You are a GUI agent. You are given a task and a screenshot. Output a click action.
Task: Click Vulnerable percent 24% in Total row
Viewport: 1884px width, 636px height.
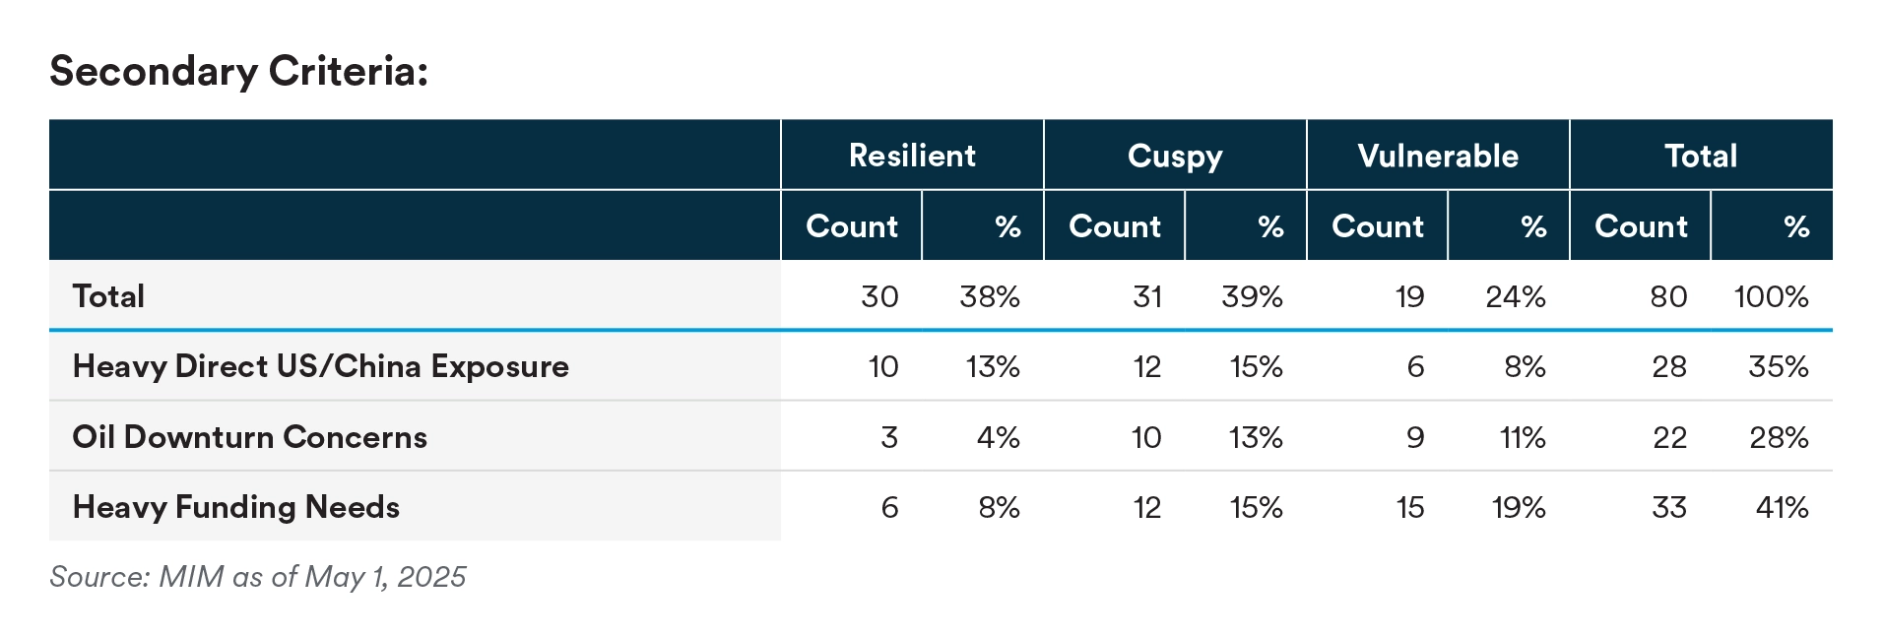point(1515,296)
